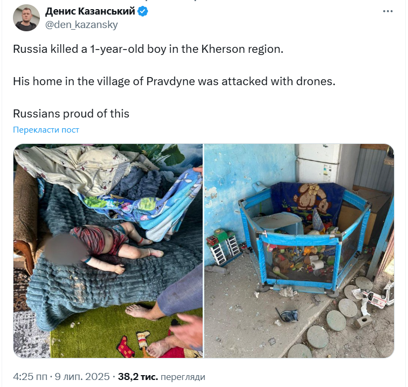The image size is (408, 387).
Task: Click the перегляди views label
Action: point(183,377)
